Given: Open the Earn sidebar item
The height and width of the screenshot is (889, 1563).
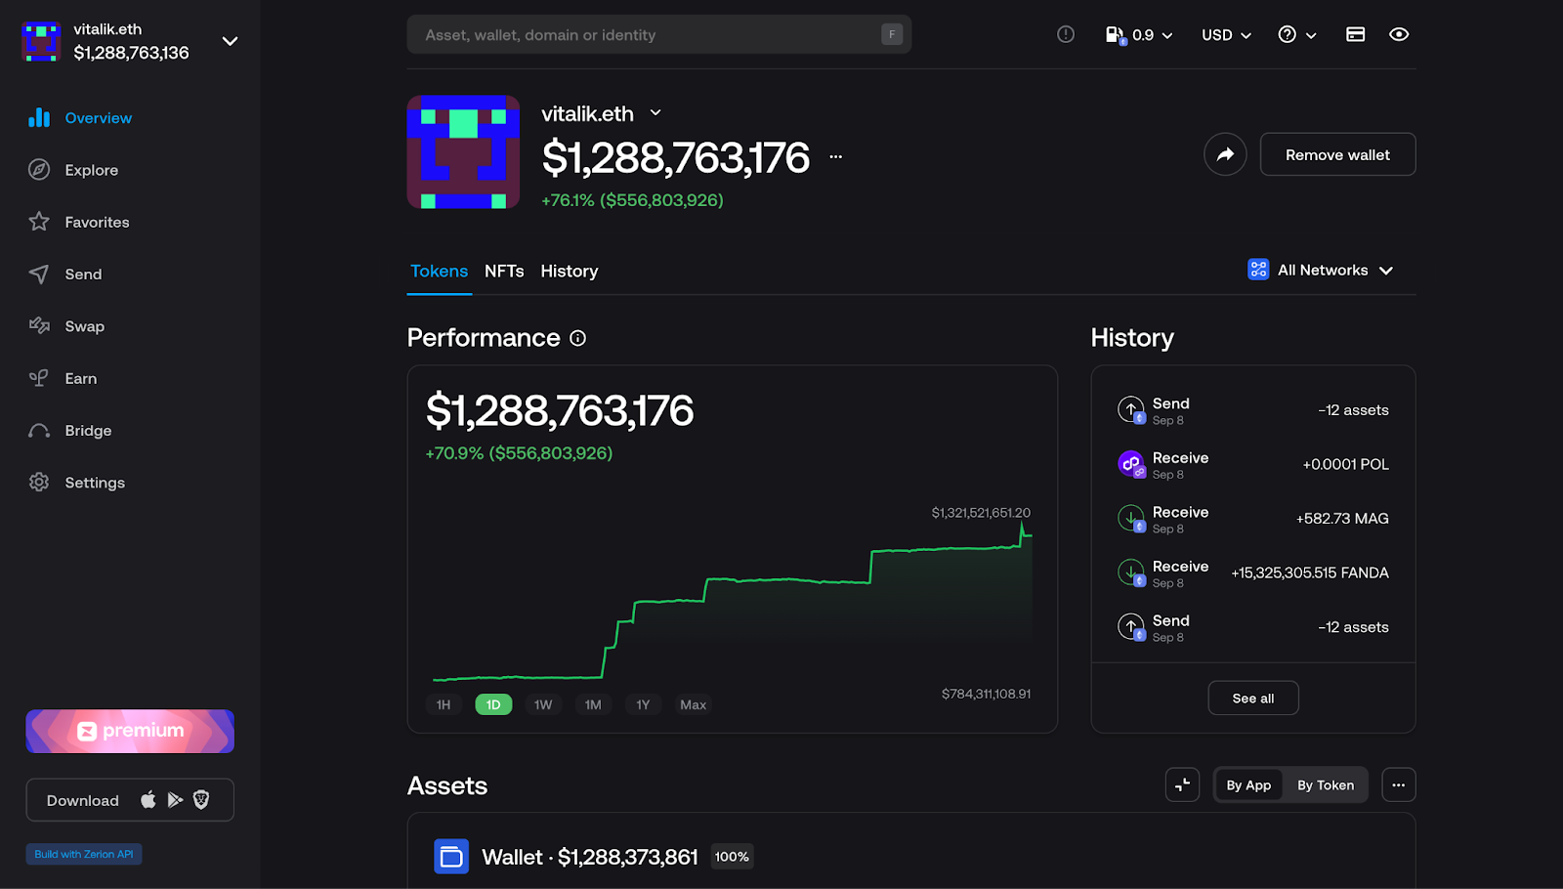Looking at the screenshot, I should click(63, 378).
